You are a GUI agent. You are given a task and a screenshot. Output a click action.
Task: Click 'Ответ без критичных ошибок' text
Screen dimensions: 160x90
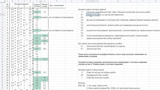(98, 78)
